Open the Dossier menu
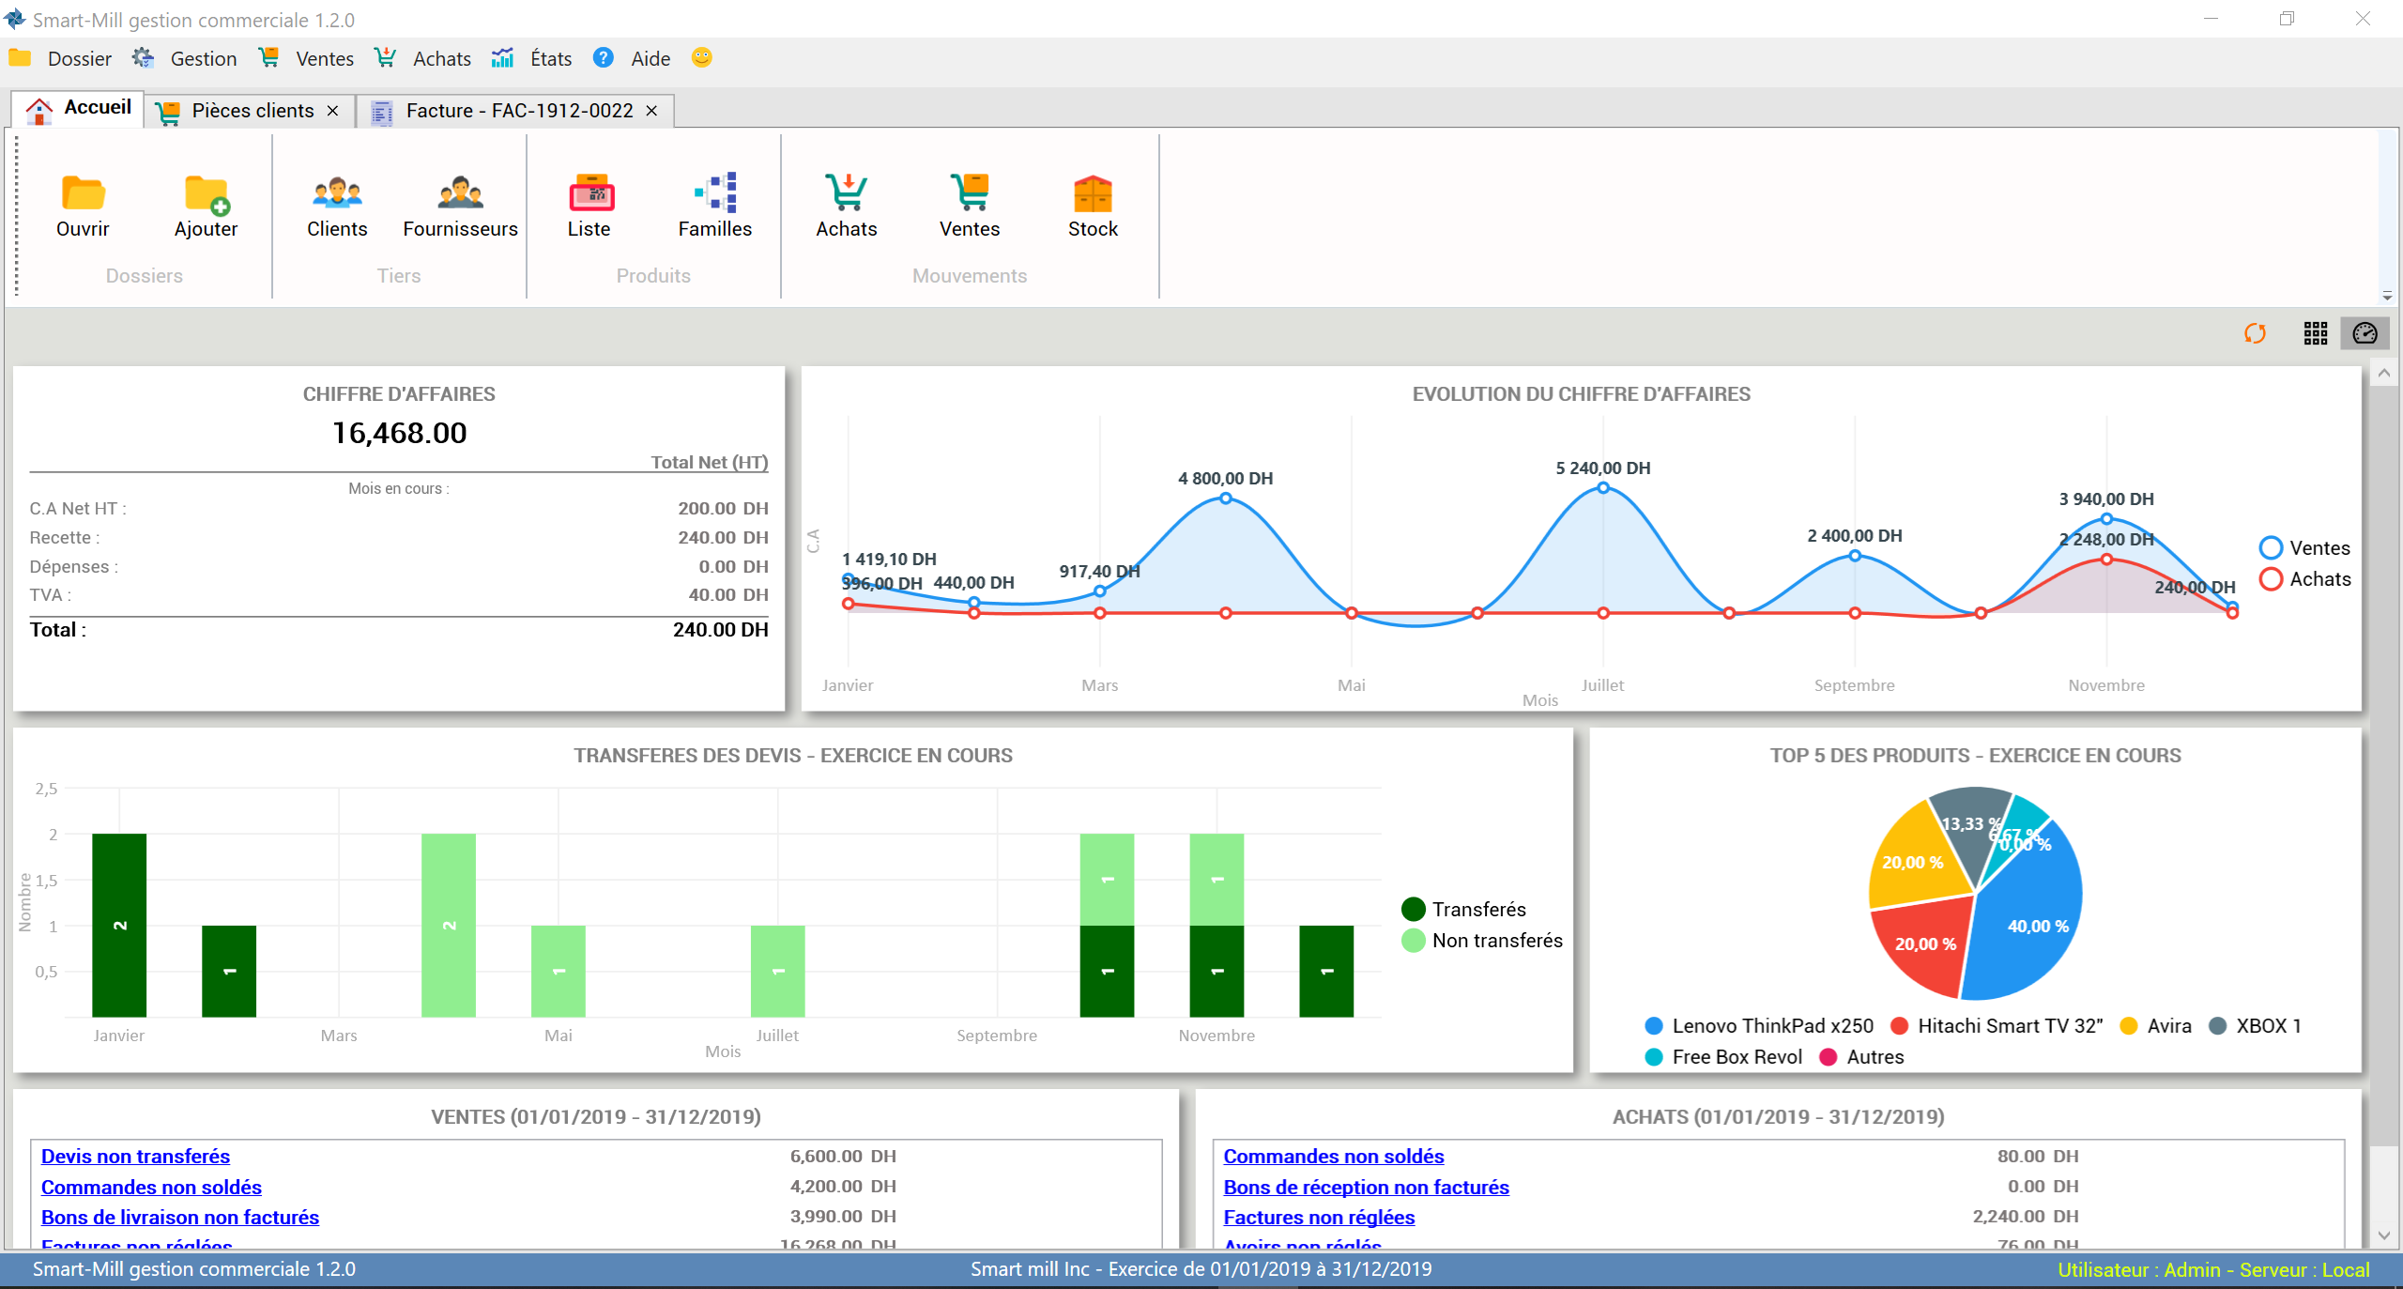This screenshot has height=1289, width=2403. coord(79,59)
